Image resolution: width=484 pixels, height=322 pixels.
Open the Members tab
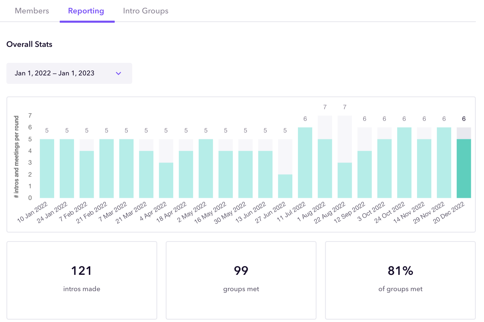(x=32, y=11)
